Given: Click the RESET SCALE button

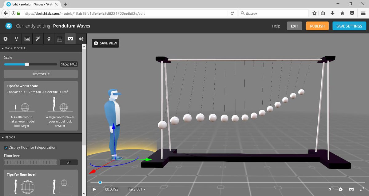Looking at the screenshot, I should tap(41, 74).
